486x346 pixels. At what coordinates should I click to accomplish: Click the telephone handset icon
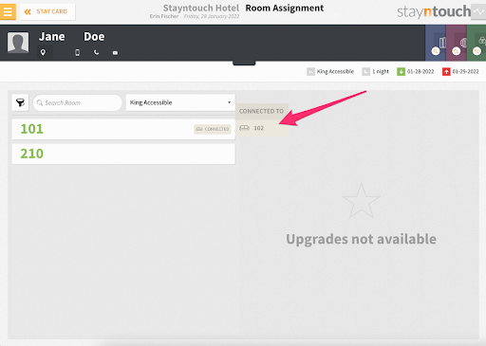pos(96,52)
